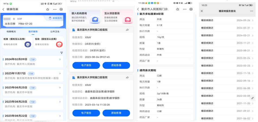This screenshot has width=258, height=122.
Task: Tap back arrow beside 重庆市人民医院门诊 title
Action: (138, 9)
